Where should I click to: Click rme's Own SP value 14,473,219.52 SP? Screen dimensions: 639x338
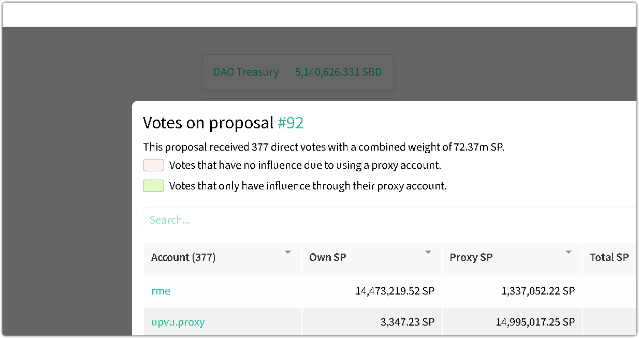click(395, 291)
